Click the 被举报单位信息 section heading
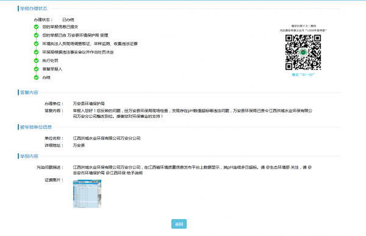 coord(36,127)
